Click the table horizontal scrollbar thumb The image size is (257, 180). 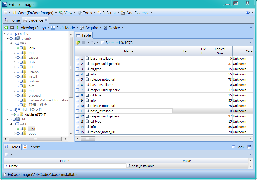click(x=88, y=139)
